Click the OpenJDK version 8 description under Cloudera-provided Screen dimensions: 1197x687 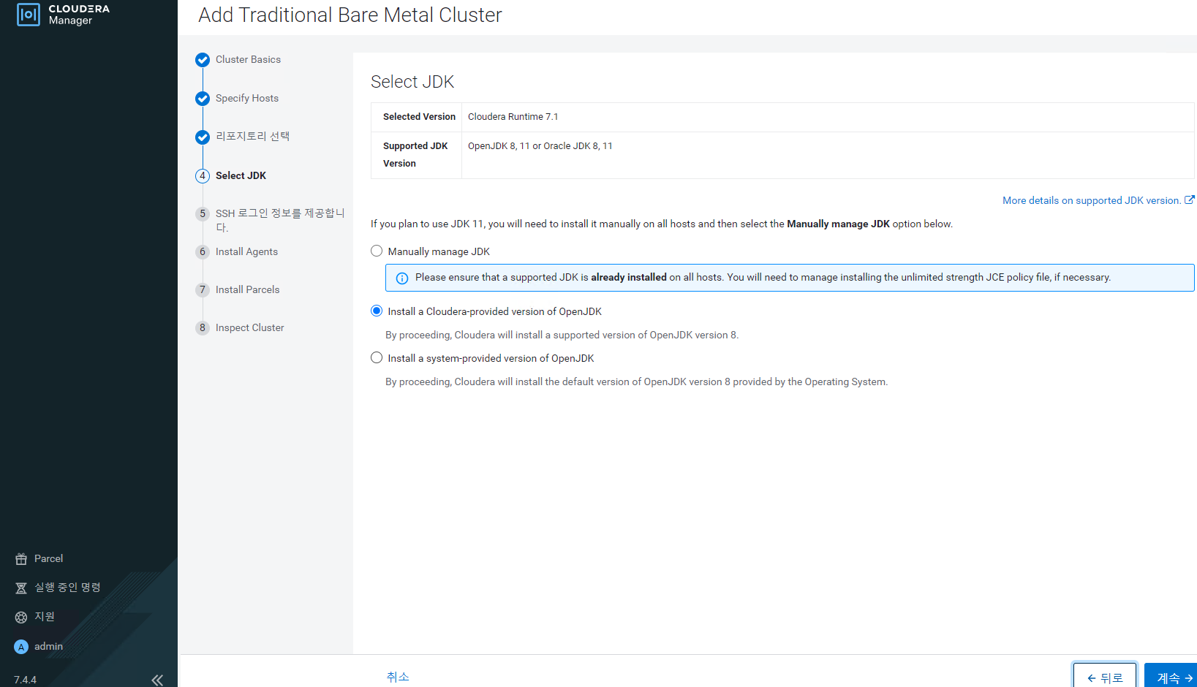click(x=562, y=335)
